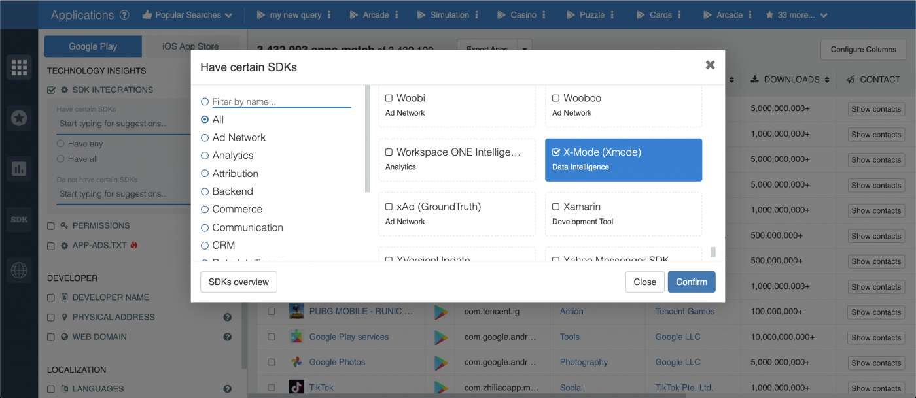Switch to the Google Play tab
This screenshot has width=916, height=398.
pos(93,46)
